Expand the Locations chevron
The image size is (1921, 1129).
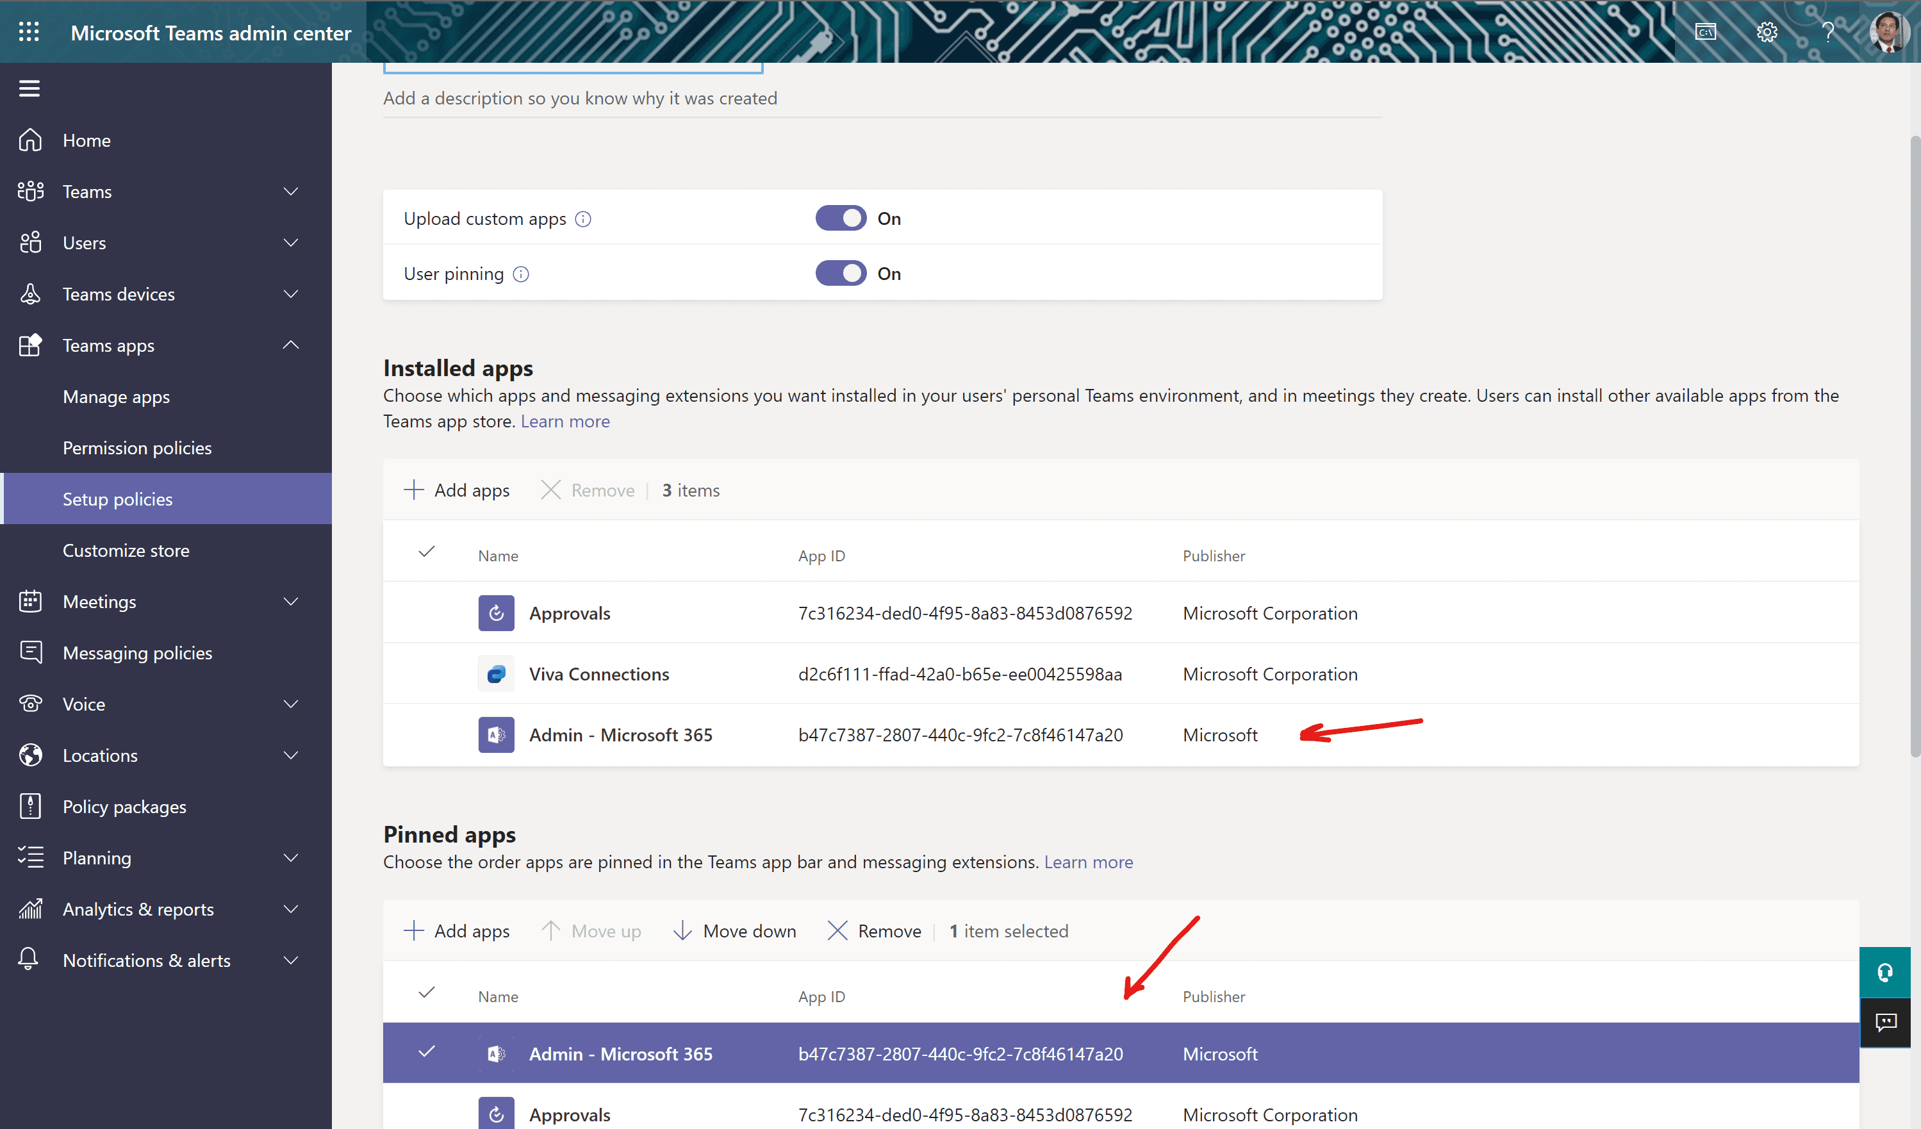290,755
